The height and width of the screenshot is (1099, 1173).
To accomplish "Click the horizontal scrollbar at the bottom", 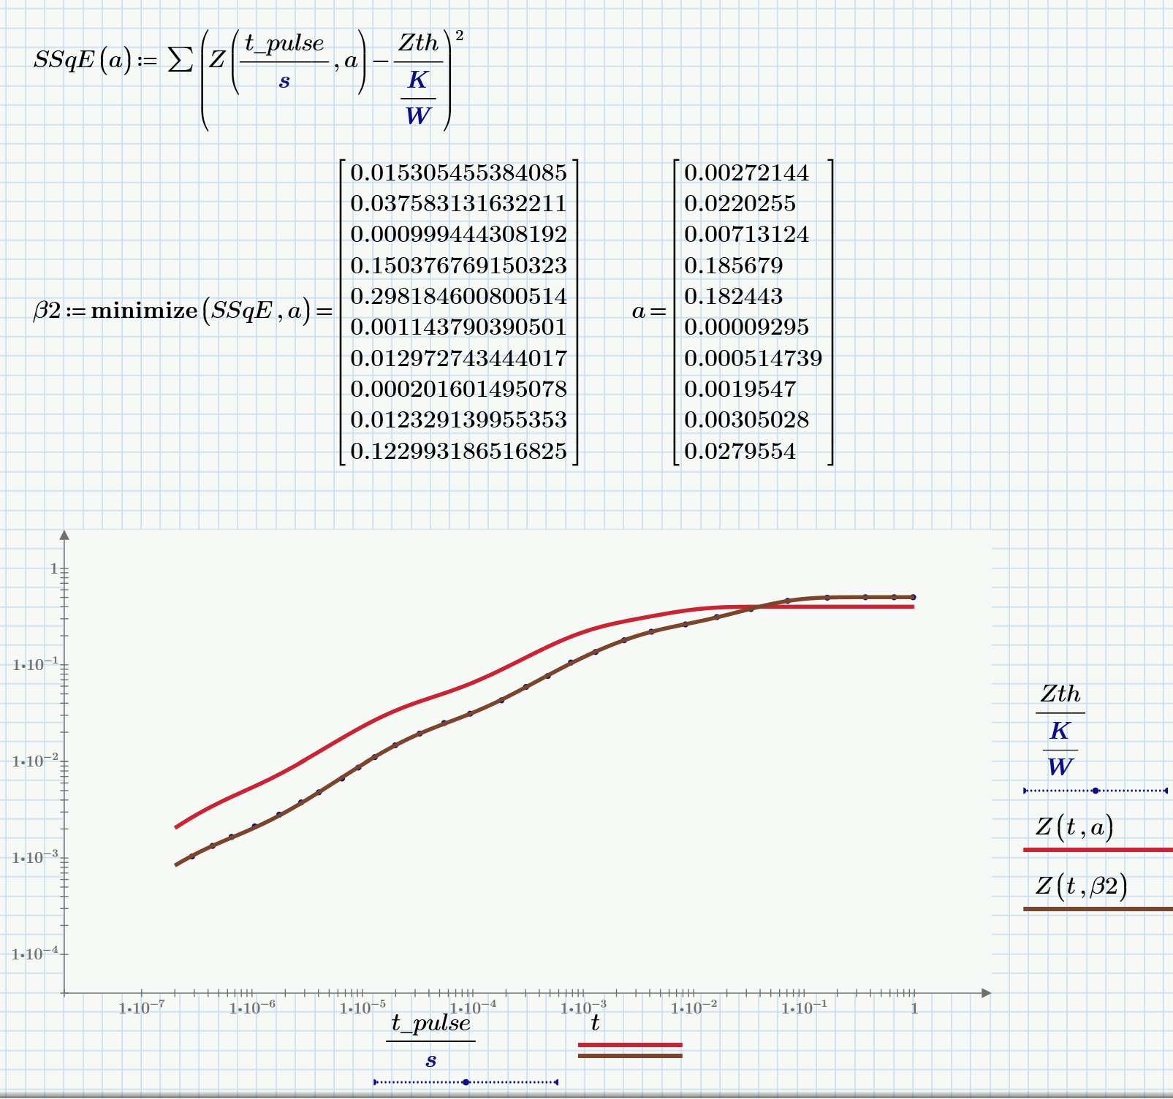I will (585, 1094).
